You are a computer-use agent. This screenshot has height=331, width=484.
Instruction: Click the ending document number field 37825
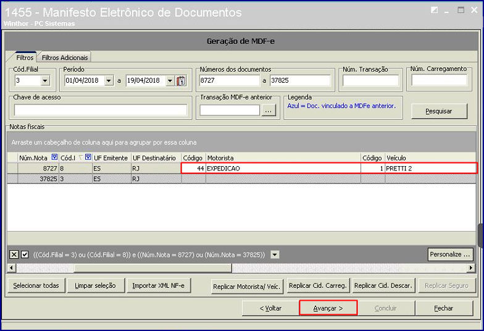tap(300, 80)
